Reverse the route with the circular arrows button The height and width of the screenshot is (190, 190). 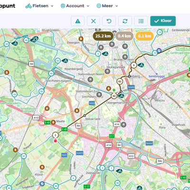click(x=125, y=21)
